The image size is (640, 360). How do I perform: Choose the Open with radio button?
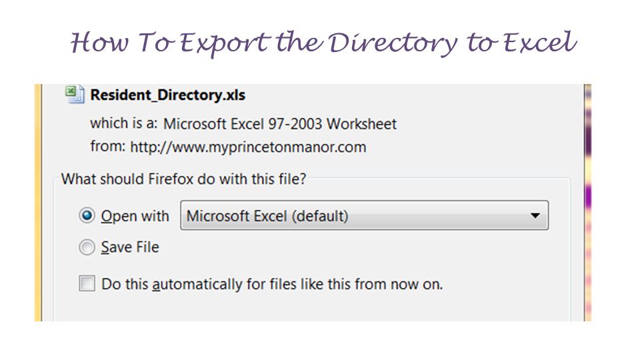click(x=87, y=215)
